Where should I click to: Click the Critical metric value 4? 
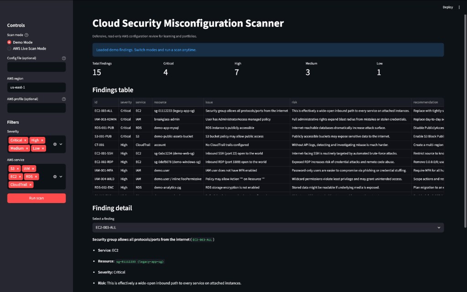(166, 73)
